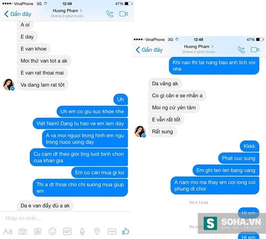266x239 pixels.
Task: Tap the phone call icon in right chat
Action: 241,50
